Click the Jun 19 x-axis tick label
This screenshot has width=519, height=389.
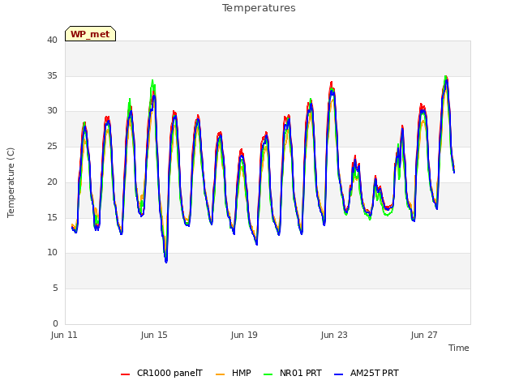244,335
